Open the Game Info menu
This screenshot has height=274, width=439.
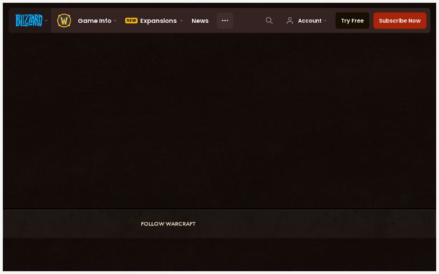[x=94, y=21]
